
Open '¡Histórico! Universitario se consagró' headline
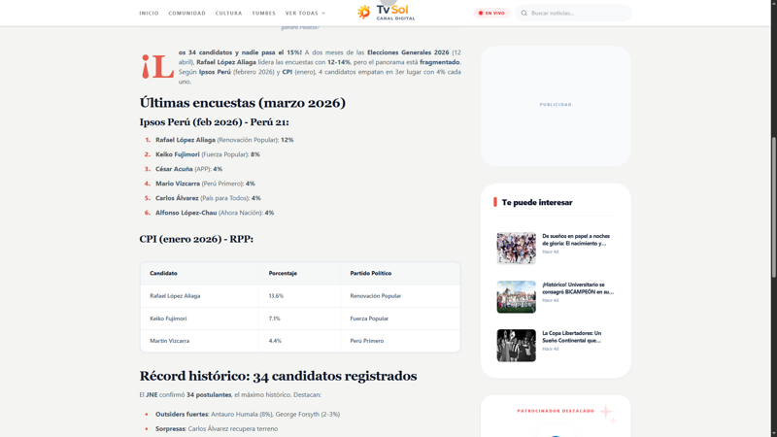tap(578, 288)
